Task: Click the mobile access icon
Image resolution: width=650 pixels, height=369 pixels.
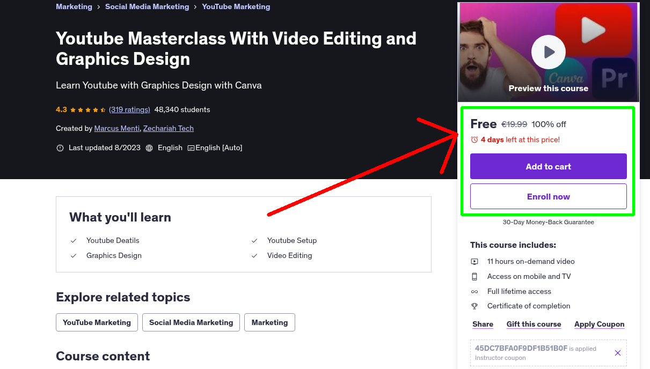Action: 474,277
